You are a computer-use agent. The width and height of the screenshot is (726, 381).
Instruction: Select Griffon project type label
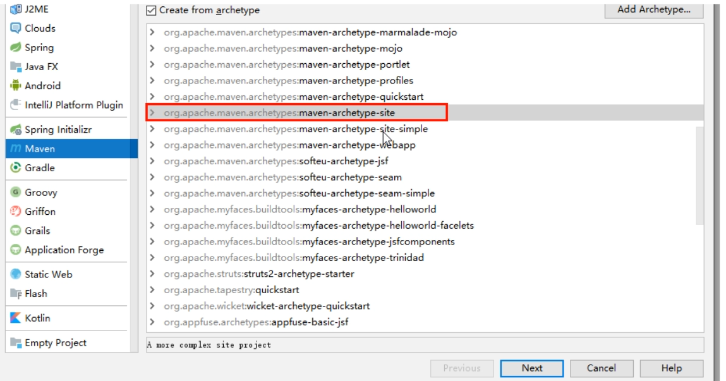point(40,211)
